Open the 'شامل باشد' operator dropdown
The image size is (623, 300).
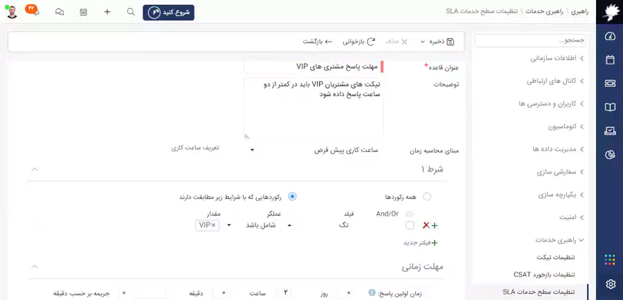point(269,225)
